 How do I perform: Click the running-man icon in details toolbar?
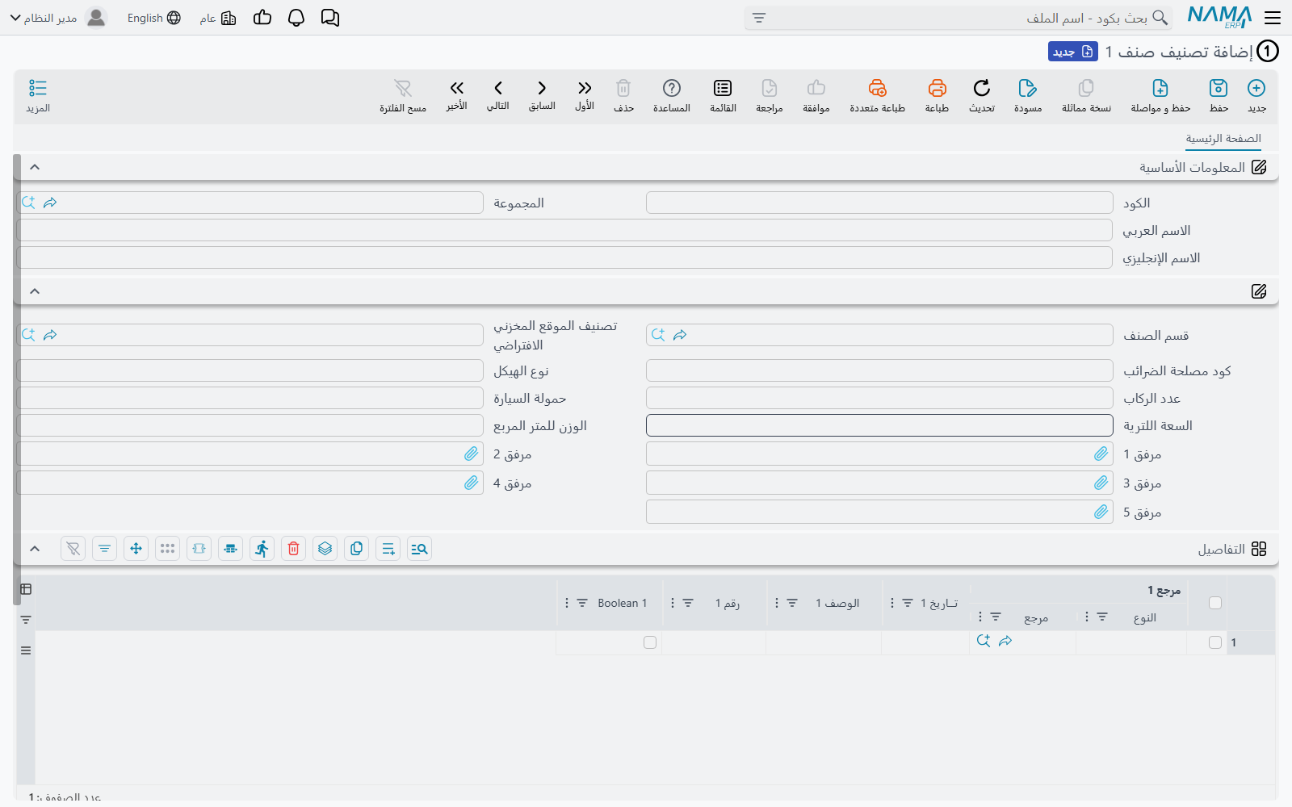click(x=262, y=549)
